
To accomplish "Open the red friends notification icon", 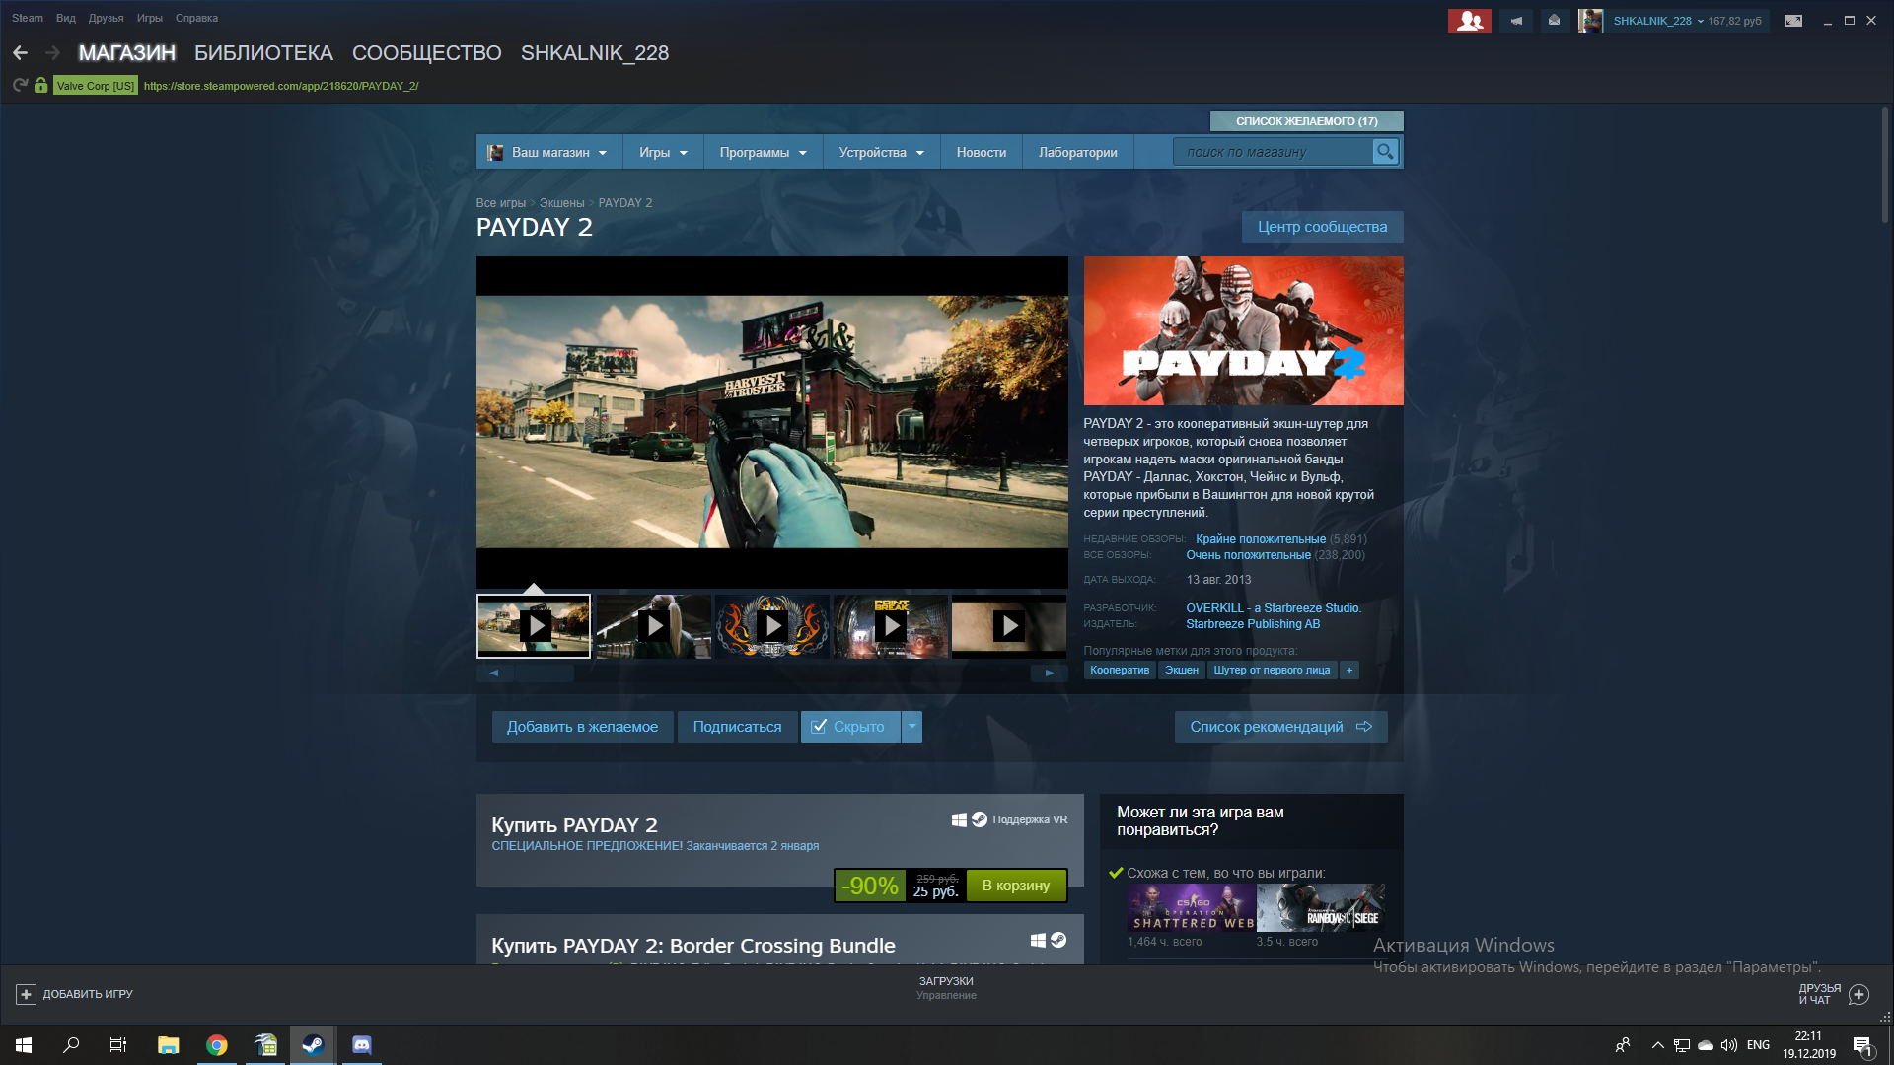I will 1469,21.
